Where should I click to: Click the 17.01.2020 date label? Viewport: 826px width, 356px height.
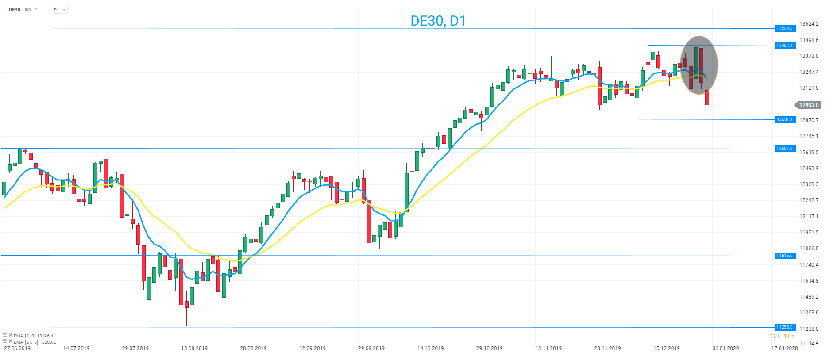point(785,348)
